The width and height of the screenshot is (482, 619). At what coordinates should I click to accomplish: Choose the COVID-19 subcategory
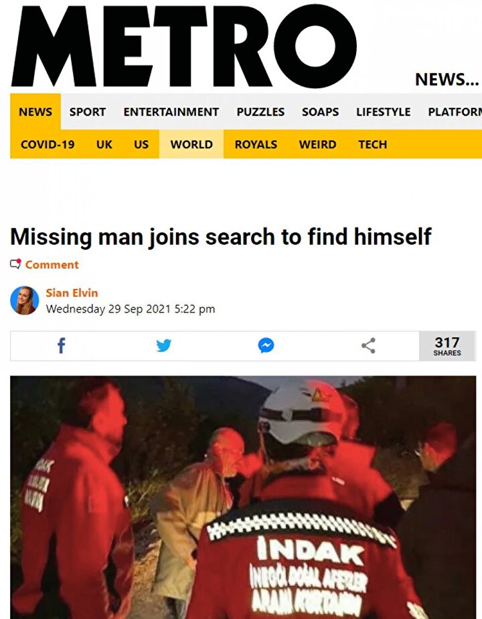pos(48,145)
